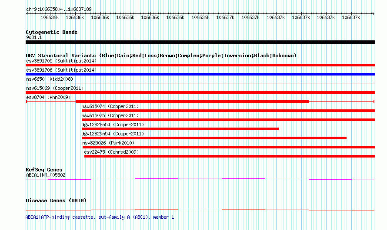Click the ruler's left end arrow
The width and height of the screenshot is (387, 230).
[27, 14]
